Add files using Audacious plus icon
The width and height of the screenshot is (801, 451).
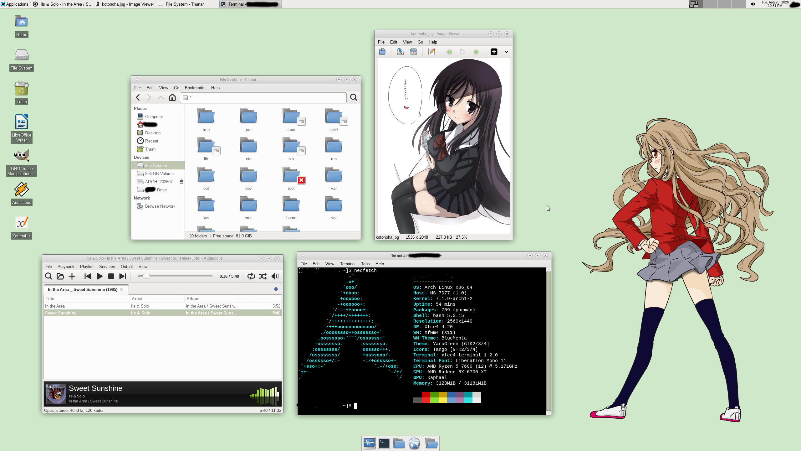(72, 276)
